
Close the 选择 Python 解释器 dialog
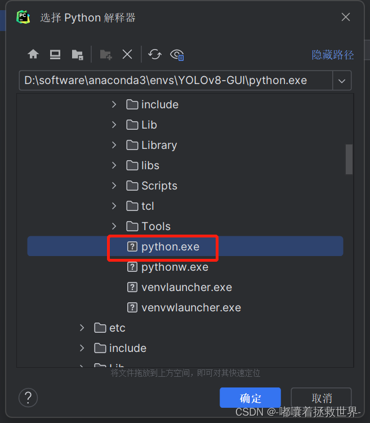click(x=345, y=17)
